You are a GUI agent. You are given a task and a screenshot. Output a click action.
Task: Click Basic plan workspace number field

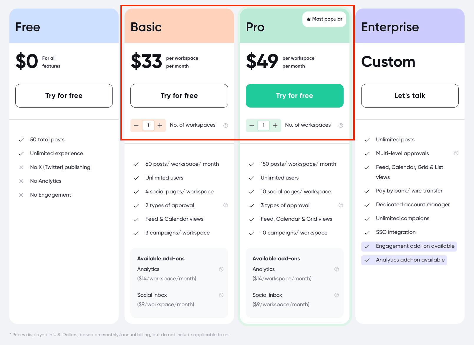(x=148, y=125)
